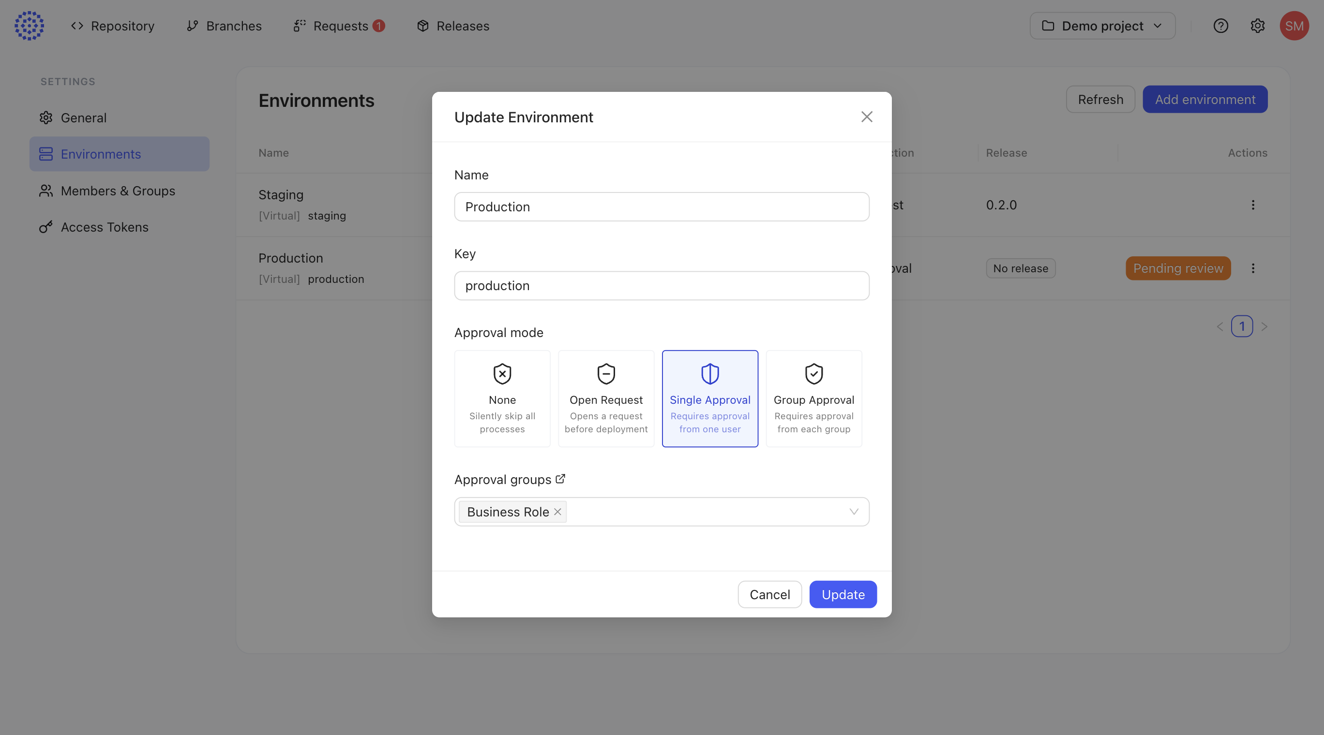The height and width of the screenshot is (735, 1324).
Task: Open the Requests tab
Action: coord(340,26)
